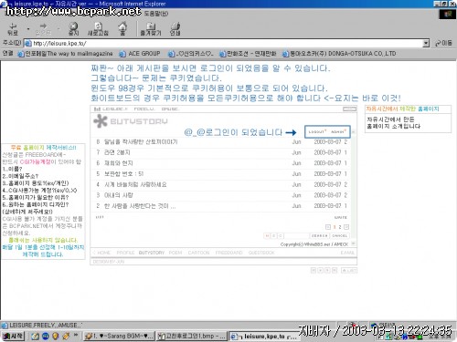The height and width of the screenshot is (342, 457).
Task: Click the CANCEL button beside SEARCH
Action: click(339, 235)
